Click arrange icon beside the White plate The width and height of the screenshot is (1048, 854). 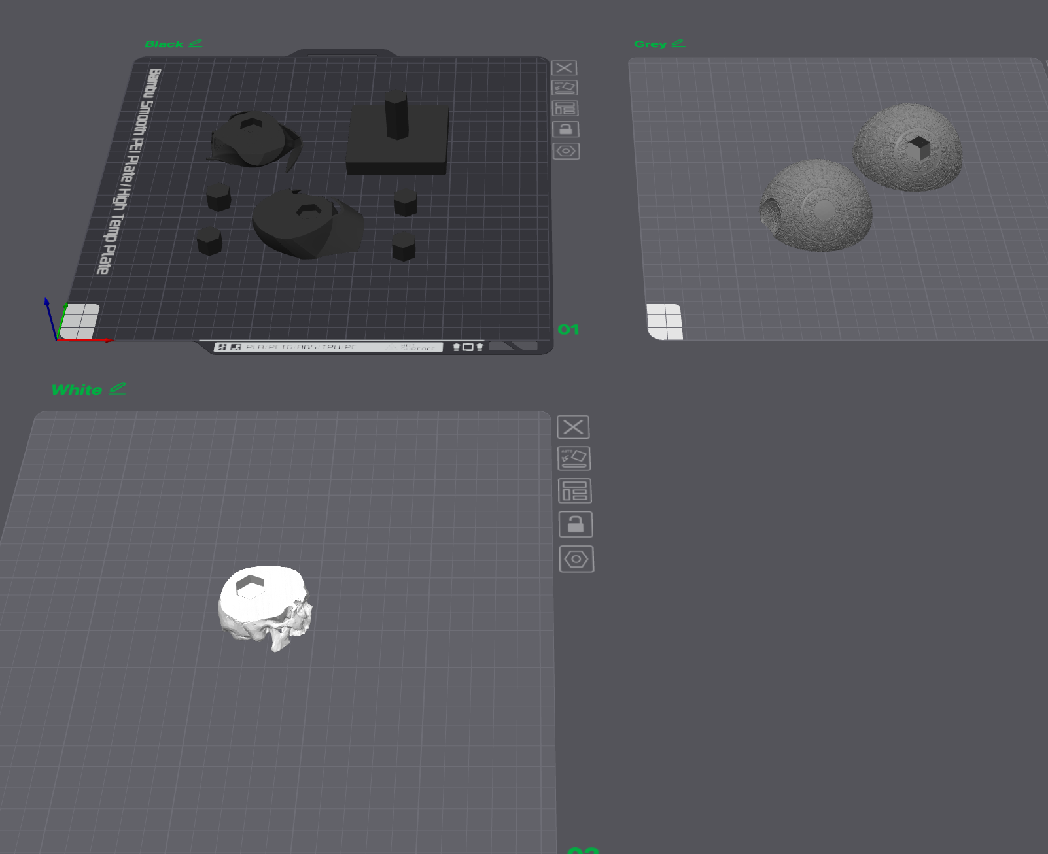[574, 490]
